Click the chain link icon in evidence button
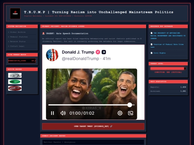Image resolution: width=194 pixels, height=145 pixels. pyautogui.click(x=111, y=126)
